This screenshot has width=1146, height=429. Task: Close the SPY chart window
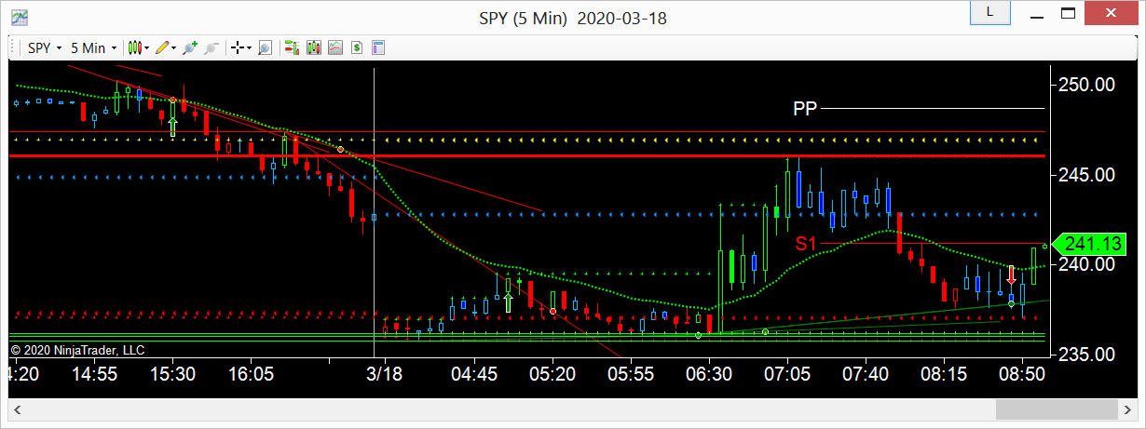click(x=1113, y=12)
